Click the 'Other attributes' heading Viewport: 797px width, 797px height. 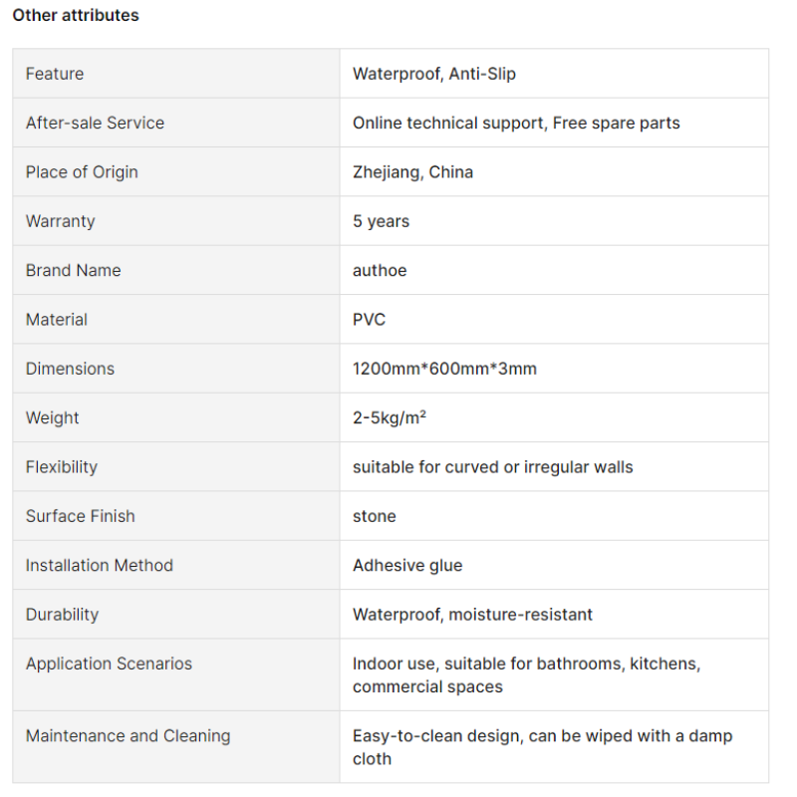pos(76,15)
